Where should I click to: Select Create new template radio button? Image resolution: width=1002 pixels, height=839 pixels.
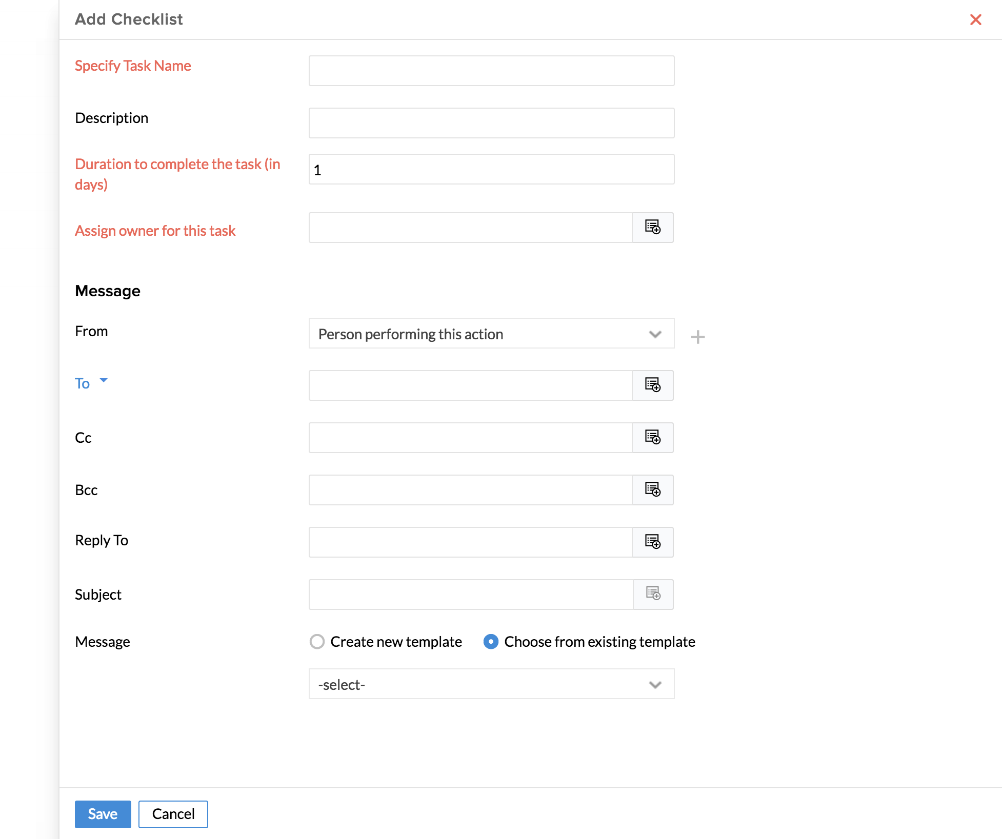[x=317, y=642]
